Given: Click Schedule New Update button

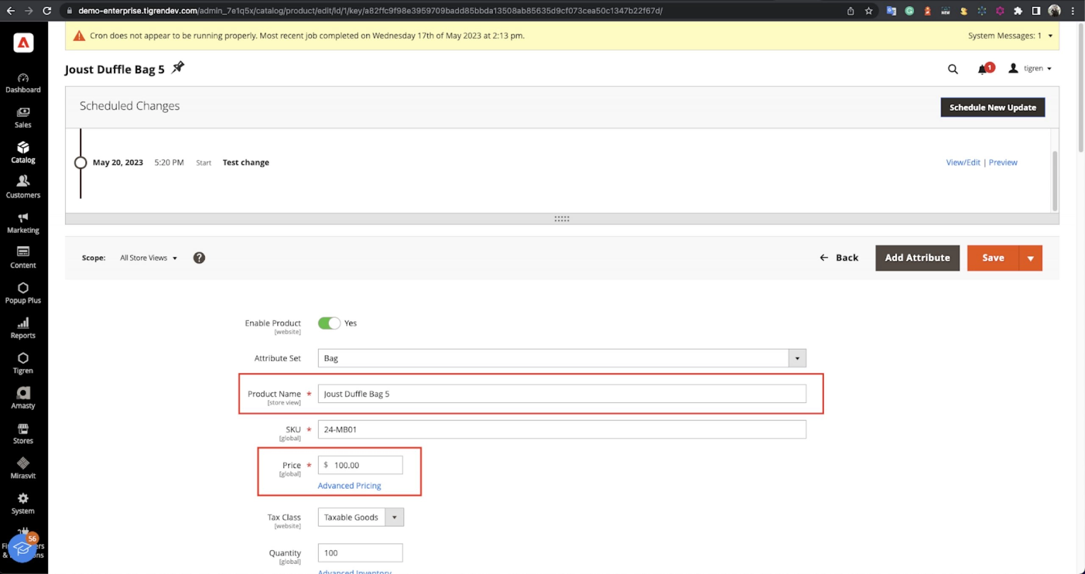Looking at the screenshot, I should (x=993, y=108).
